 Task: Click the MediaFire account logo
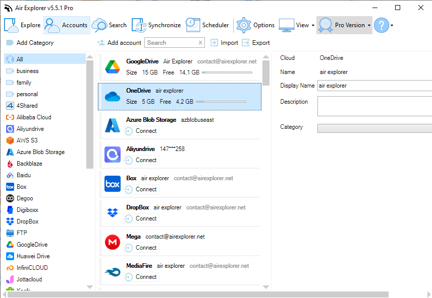pyautogui.click(x=113, y=272)
